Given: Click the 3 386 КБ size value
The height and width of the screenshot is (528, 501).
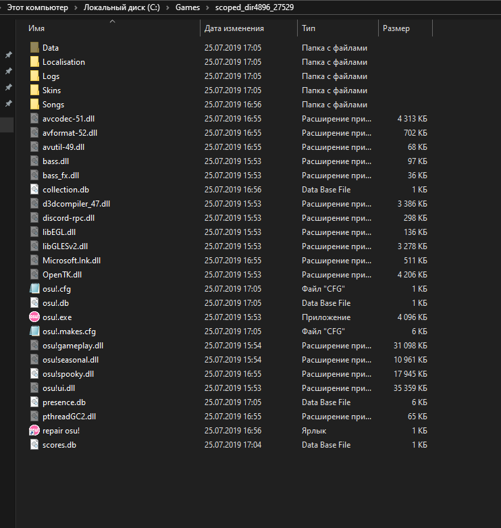Looking at the screenshot, I should pos(412,203).
